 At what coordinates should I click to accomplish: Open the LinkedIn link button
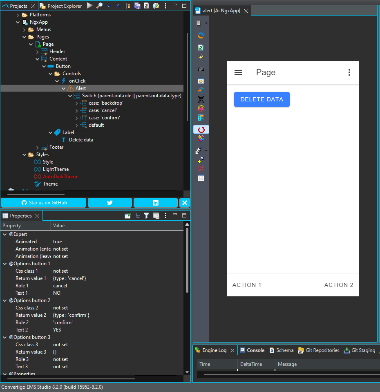tap(156, 203)
